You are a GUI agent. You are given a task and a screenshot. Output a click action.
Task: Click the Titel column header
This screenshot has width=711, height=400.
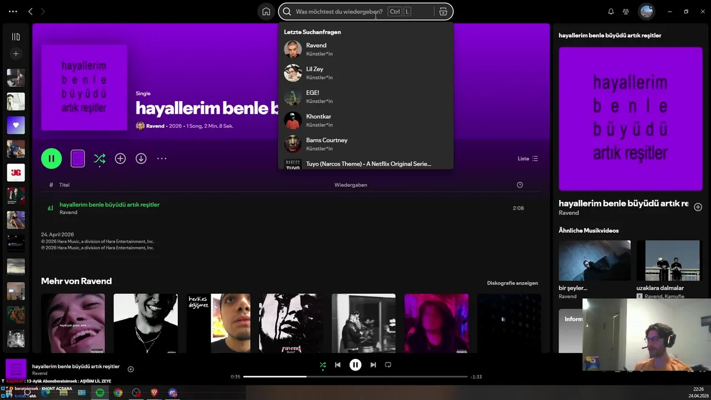[x=64, y=184]
